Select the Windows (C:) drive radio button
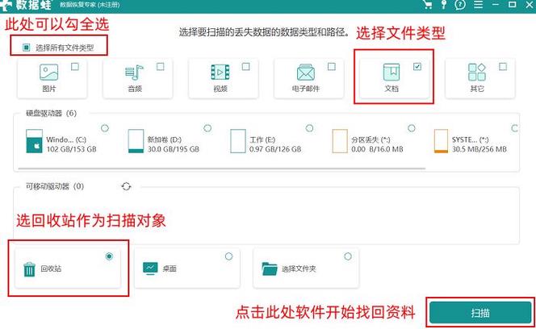536x329 pixels. [x=105, y=128]
